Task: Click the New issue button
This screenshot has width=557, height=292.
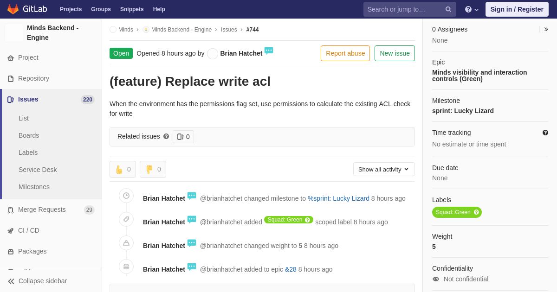Action: 395,53
